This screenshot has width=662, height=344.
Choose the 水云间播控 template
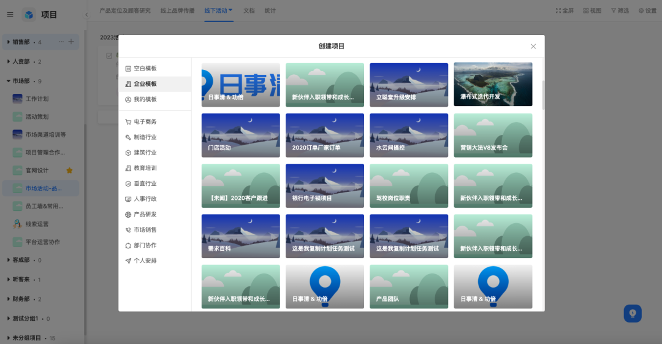pos(409,136)
